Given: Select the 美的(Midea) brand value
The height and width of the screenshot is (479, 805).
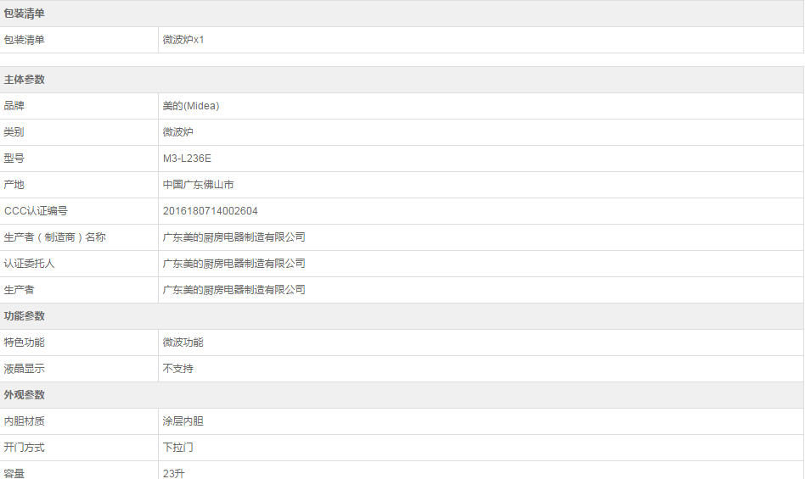Looking at the screenshot, I should pos(191,106).
